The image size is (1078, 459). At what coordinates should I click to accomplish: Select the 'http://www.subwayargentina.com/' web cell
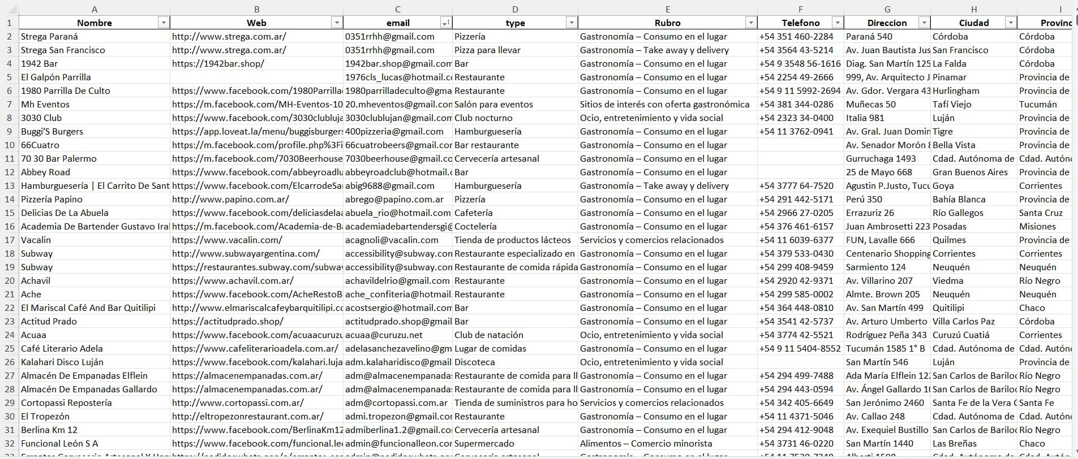257,253
